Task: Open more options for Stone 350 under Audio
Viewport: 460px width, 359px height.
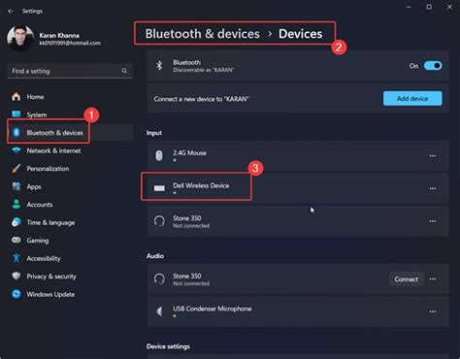Action: pos(433,278)
